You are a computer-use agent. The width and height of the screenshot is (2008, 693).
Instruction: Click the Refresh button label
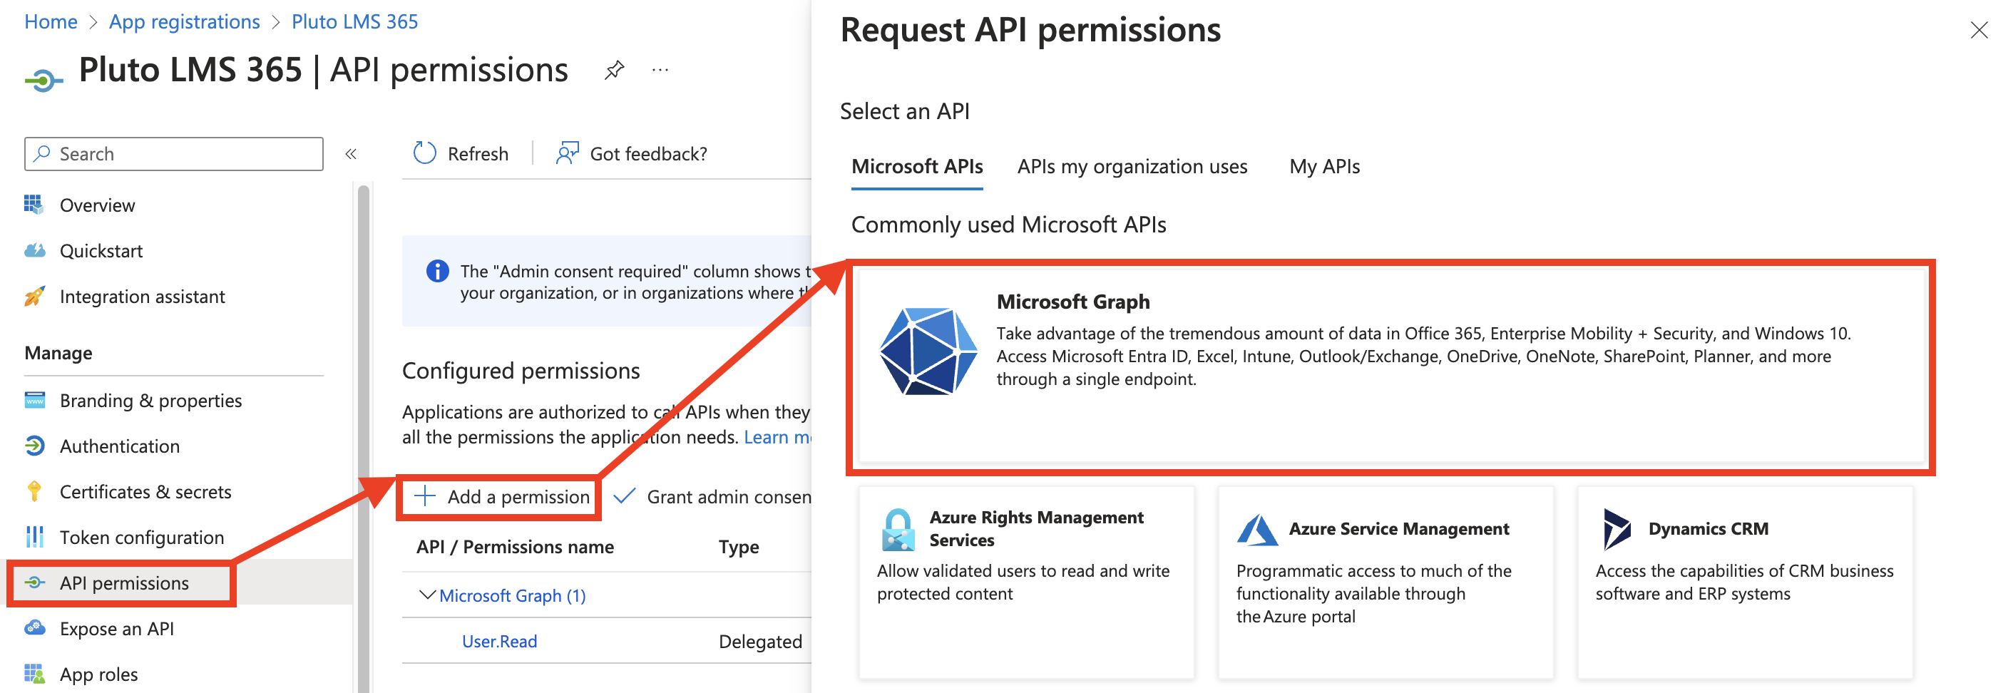coord(478,154)
